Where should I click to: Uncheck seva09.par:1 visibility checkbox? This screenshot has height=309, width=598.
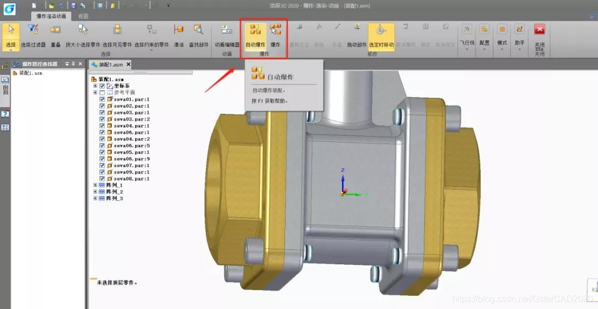[x=102, y=172]
